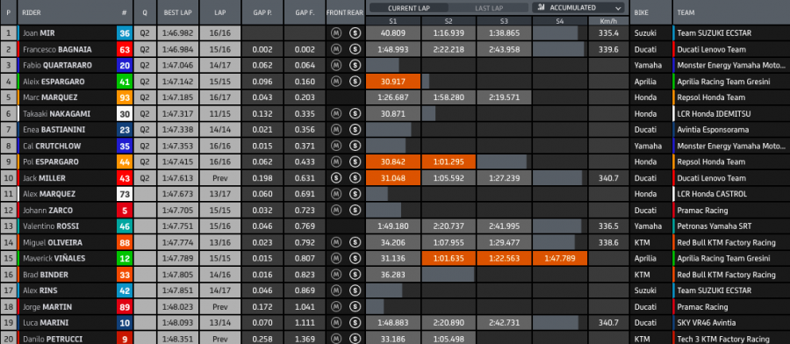Click Miguel OLIVEIRA's front tyre M icon
This screenshot has width=790, height=344.
tap(335, 243)
